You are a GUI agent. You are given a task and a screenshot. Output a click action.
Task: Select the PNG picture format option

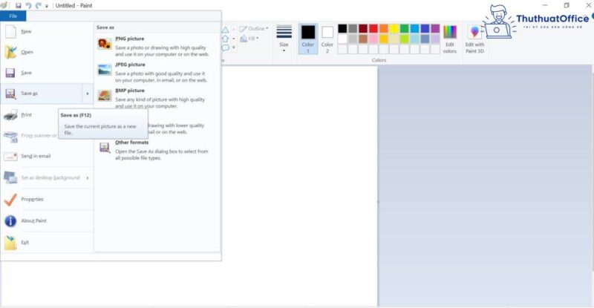[129, 38]
